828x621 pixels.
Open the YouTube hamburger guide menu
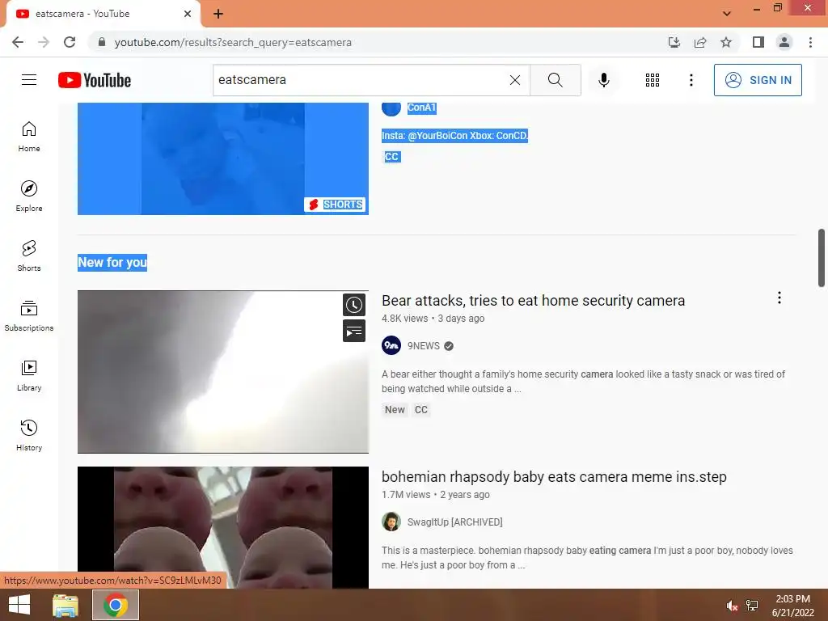coord(29,80)
